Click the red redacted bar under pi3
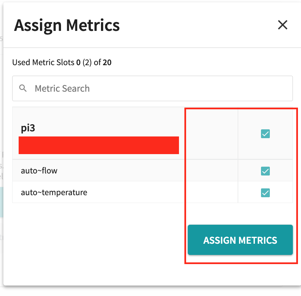 point(99,145)
